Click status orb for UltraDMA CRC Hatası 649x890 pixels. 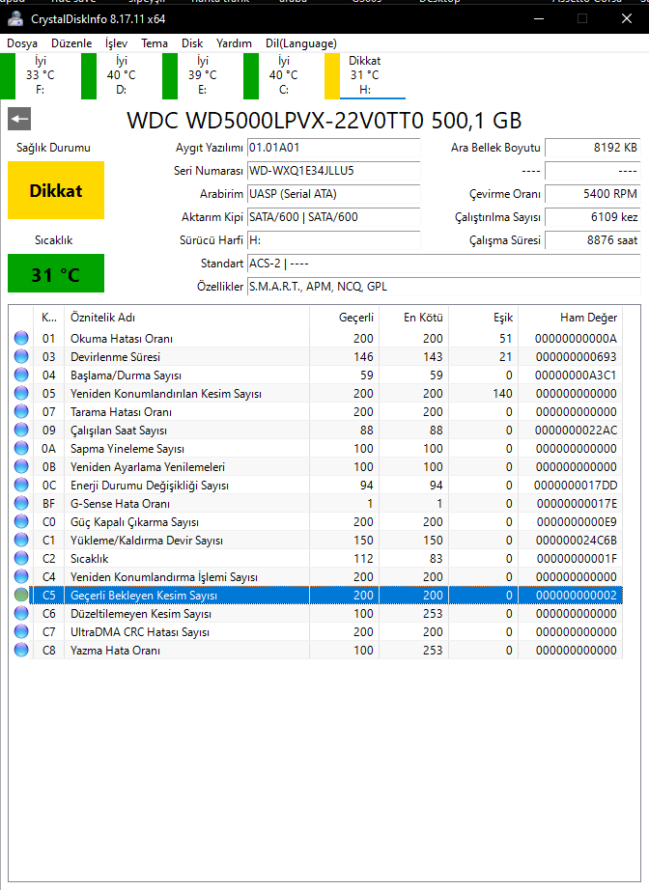(21, 631)
